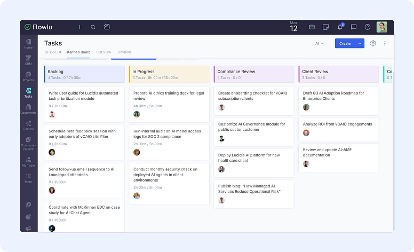The height and width of the screenshot is (252, 414).
Task: Click the plus quick-add icon in top bar
Action: pos(79,27)
